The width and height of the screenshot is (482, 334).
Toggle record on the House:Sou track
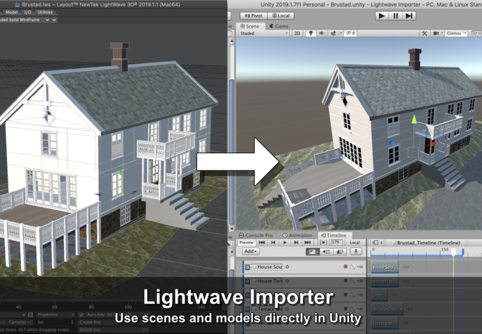pyautogui.click(x=345, y=267)
